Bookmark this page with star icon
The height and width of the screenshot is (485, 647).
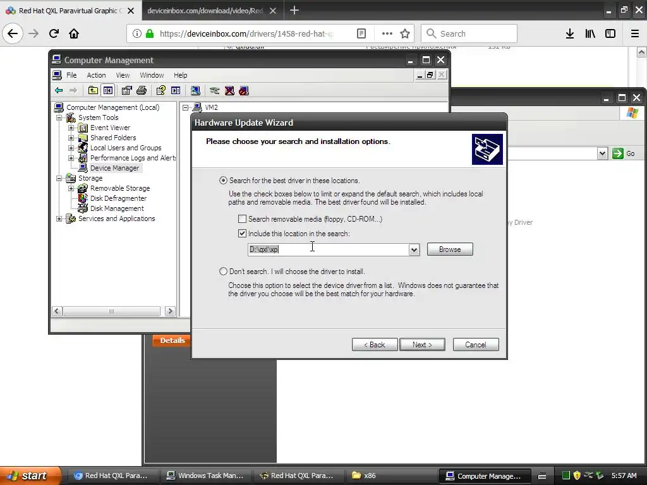click(x=405, y=33)
